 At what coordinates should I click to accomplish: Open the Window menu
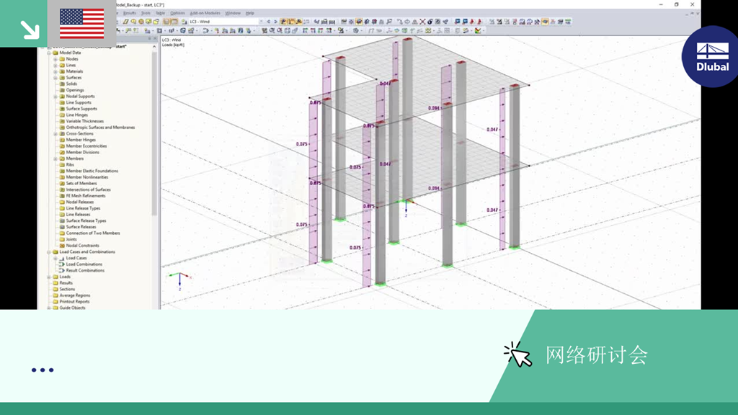[233, 13]
